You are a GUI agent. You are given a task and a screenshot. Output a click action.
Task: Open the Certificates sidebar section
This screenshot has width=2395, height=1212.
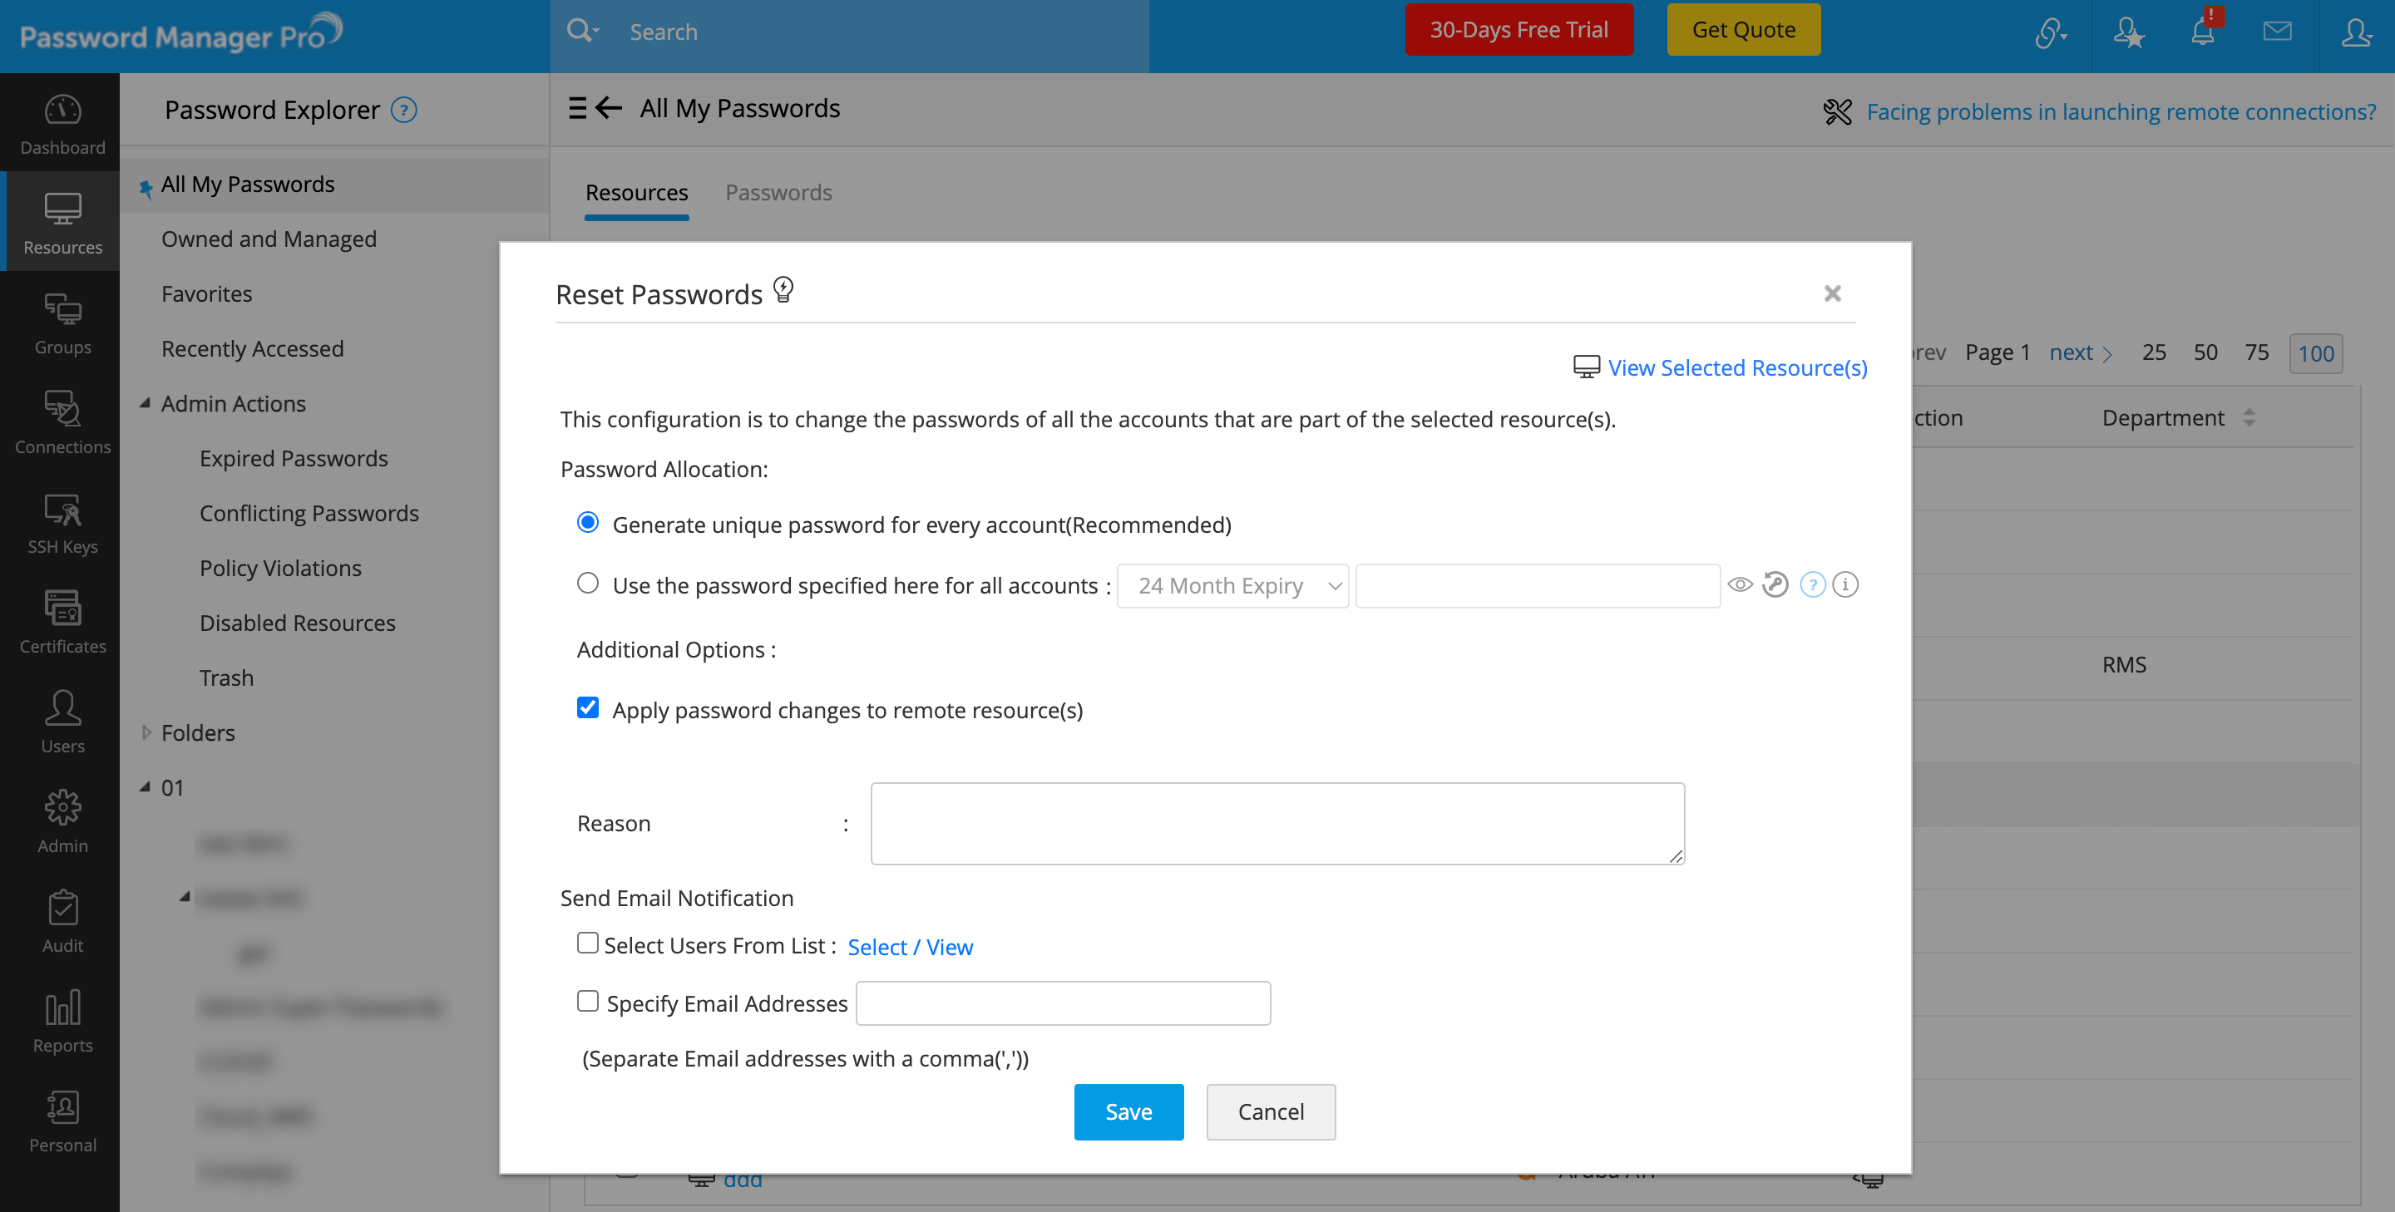62,622
